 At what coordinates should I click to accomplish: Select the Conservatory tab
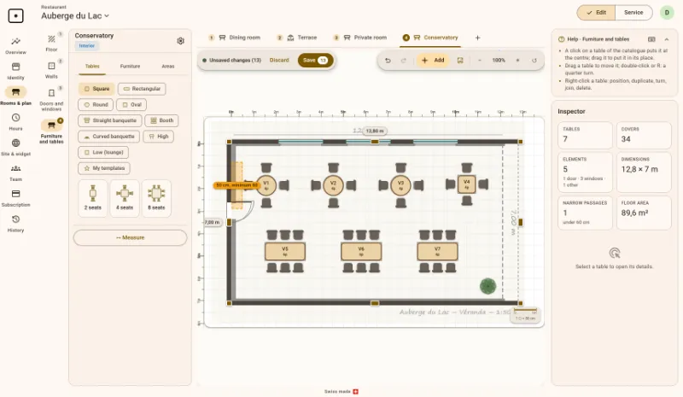coord(430,38)
